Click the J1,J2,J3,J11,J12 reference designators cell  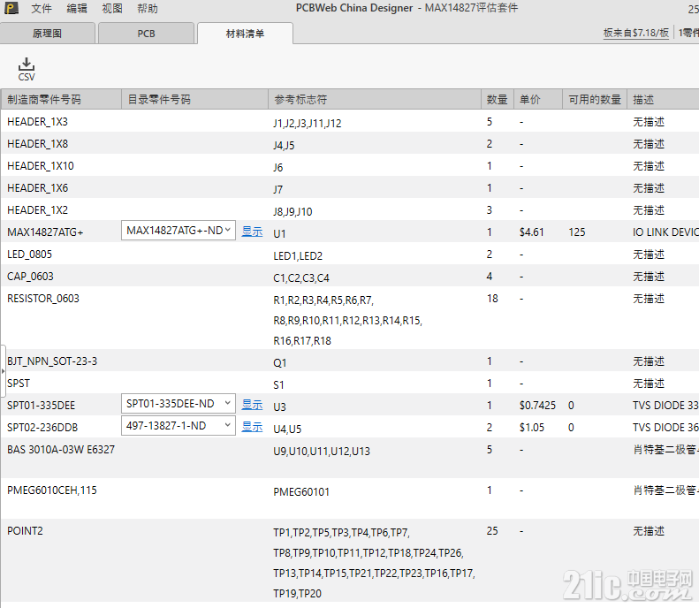point(308,123)
